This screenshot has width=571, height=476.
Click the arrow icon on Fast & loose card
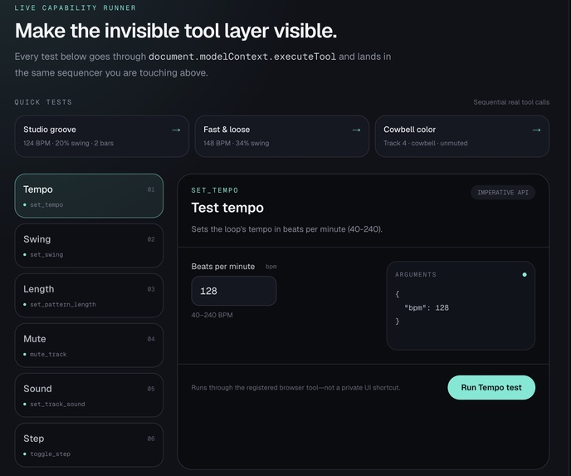[356, 130]
